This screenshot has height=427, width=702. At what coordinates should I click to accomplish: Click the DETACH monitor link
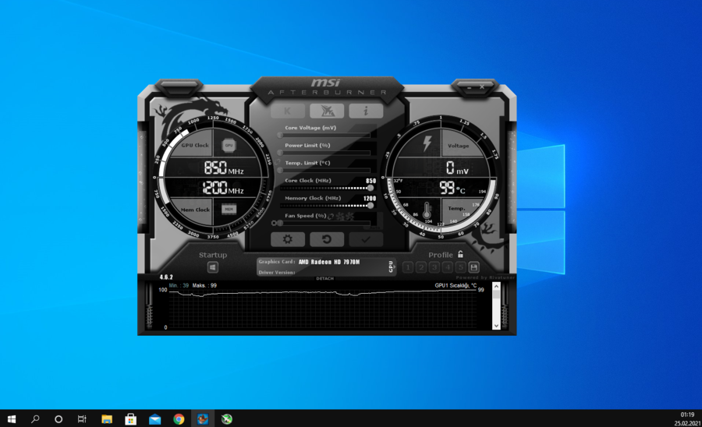point(324,278)
